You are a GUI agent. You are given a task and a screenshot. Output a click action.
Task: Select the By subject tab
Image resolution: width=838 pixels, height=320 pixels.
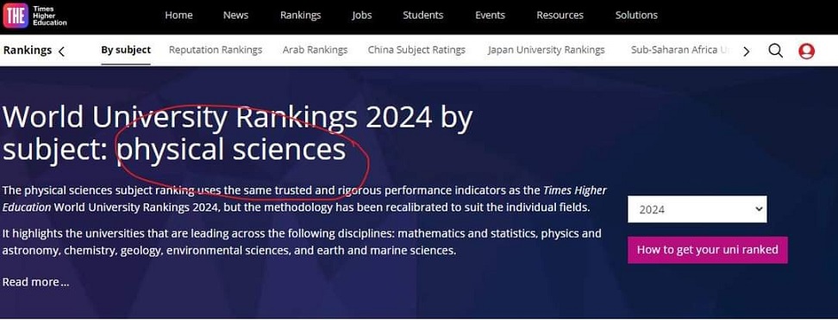point(126,50)
